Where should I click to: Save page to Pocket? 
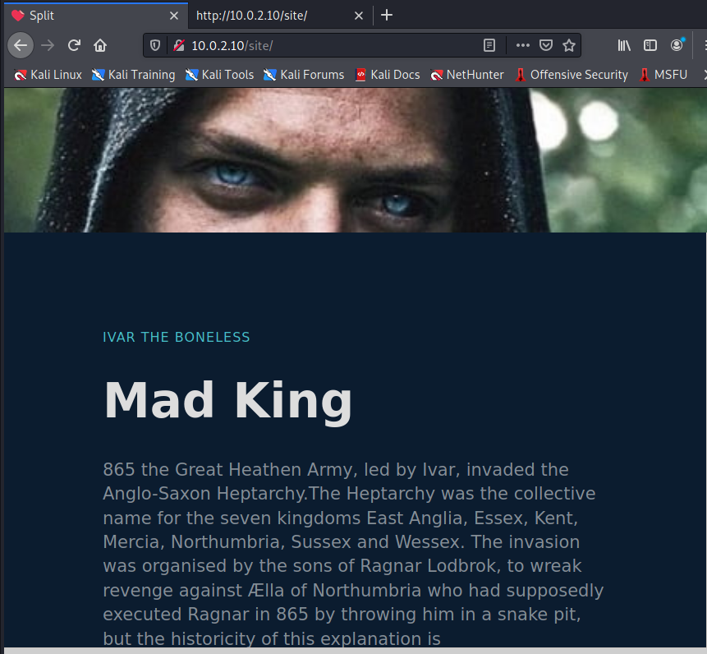click(x=546, y=45)
